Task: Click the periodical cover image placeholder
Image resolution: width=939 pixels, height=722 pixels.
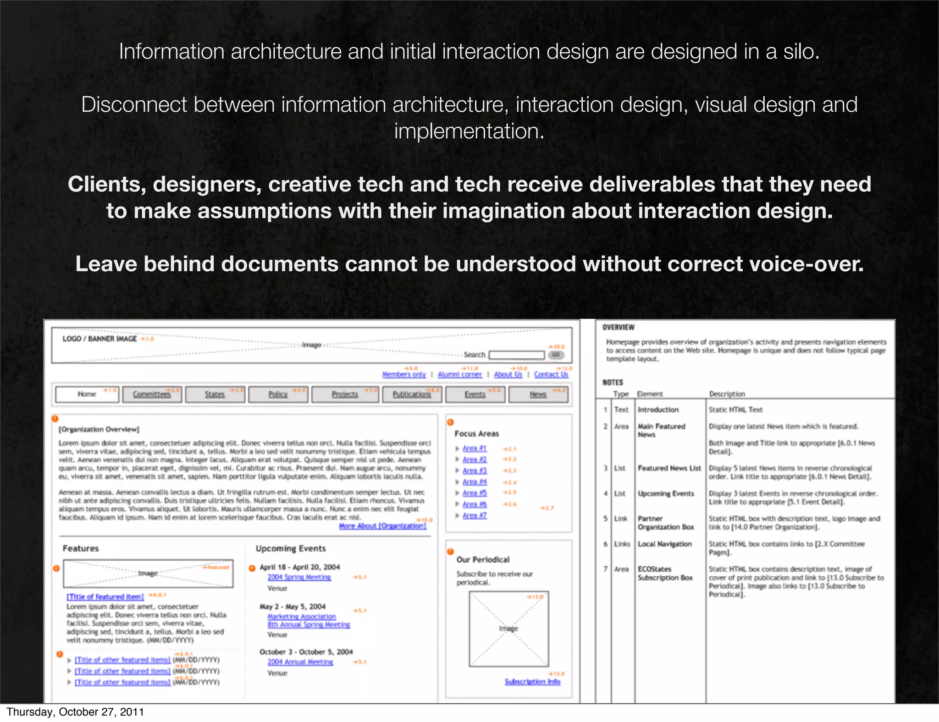Action: 508,629
